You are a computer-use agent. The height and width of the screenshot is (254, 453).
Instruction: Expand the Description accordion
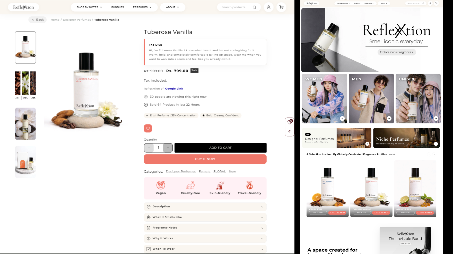point(205,207)
